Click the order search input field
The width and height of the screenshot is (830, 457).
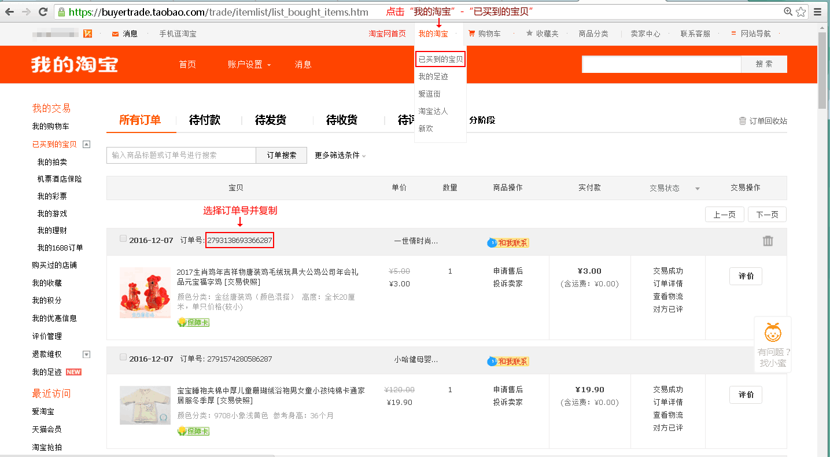(x=181, y=155)
